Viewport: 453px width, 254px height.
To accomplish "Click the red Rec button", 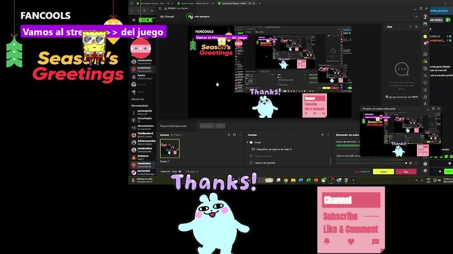I will [406, 172].
